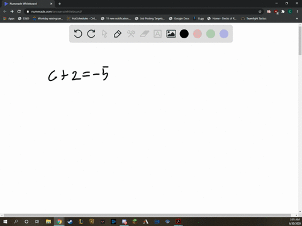This screenshot has width=302, height=226.
Task: Open the first red extension icon
Action: tap(269, 11)
